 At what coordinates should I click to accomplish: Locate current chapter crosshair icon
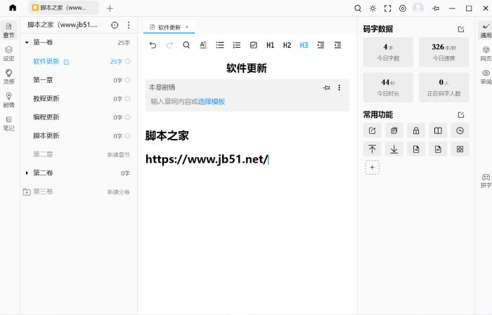(115, 25)
